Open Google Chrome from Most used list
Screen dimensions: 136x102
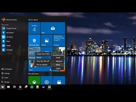tap(13, 28)
